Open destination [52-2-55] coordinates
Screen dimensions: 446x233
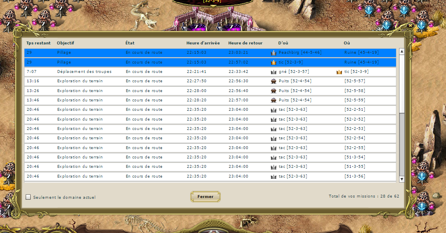[355, 148]
